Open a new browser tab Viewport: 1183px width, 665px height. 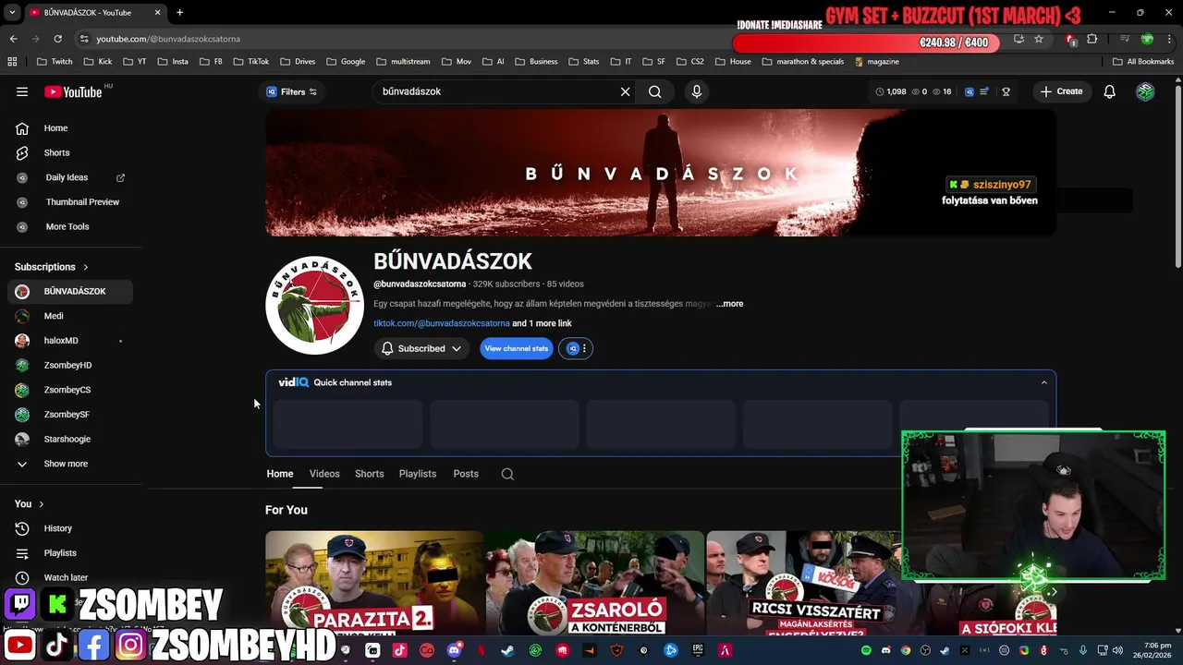(179, 12)
